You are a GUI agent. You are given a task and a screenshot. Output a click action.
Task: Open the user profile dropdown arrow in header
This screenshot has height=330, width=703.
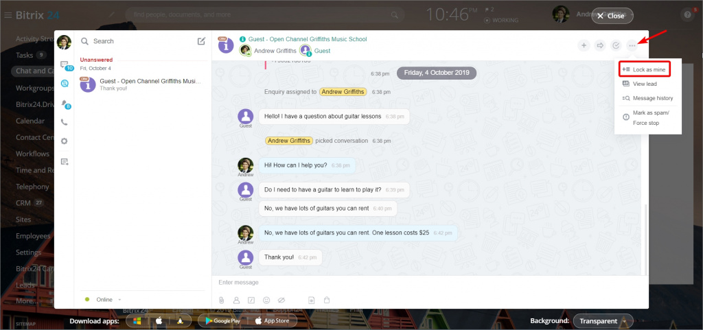click(632, 15)
